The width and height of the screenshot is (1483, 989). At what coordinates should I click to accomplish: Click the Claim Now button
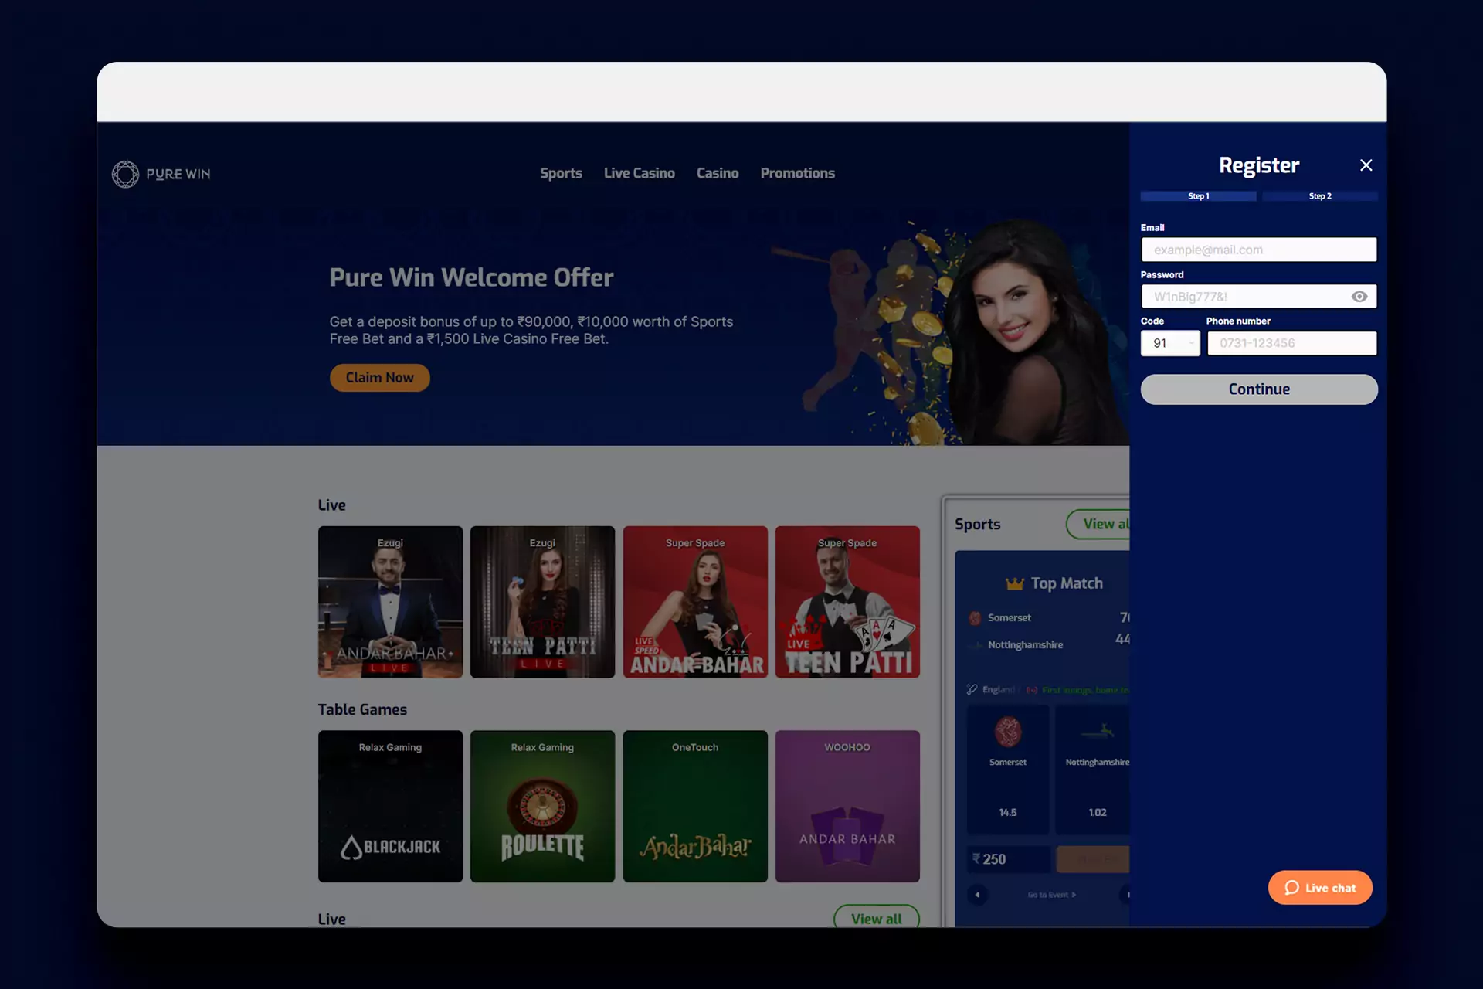click(379, 378)
